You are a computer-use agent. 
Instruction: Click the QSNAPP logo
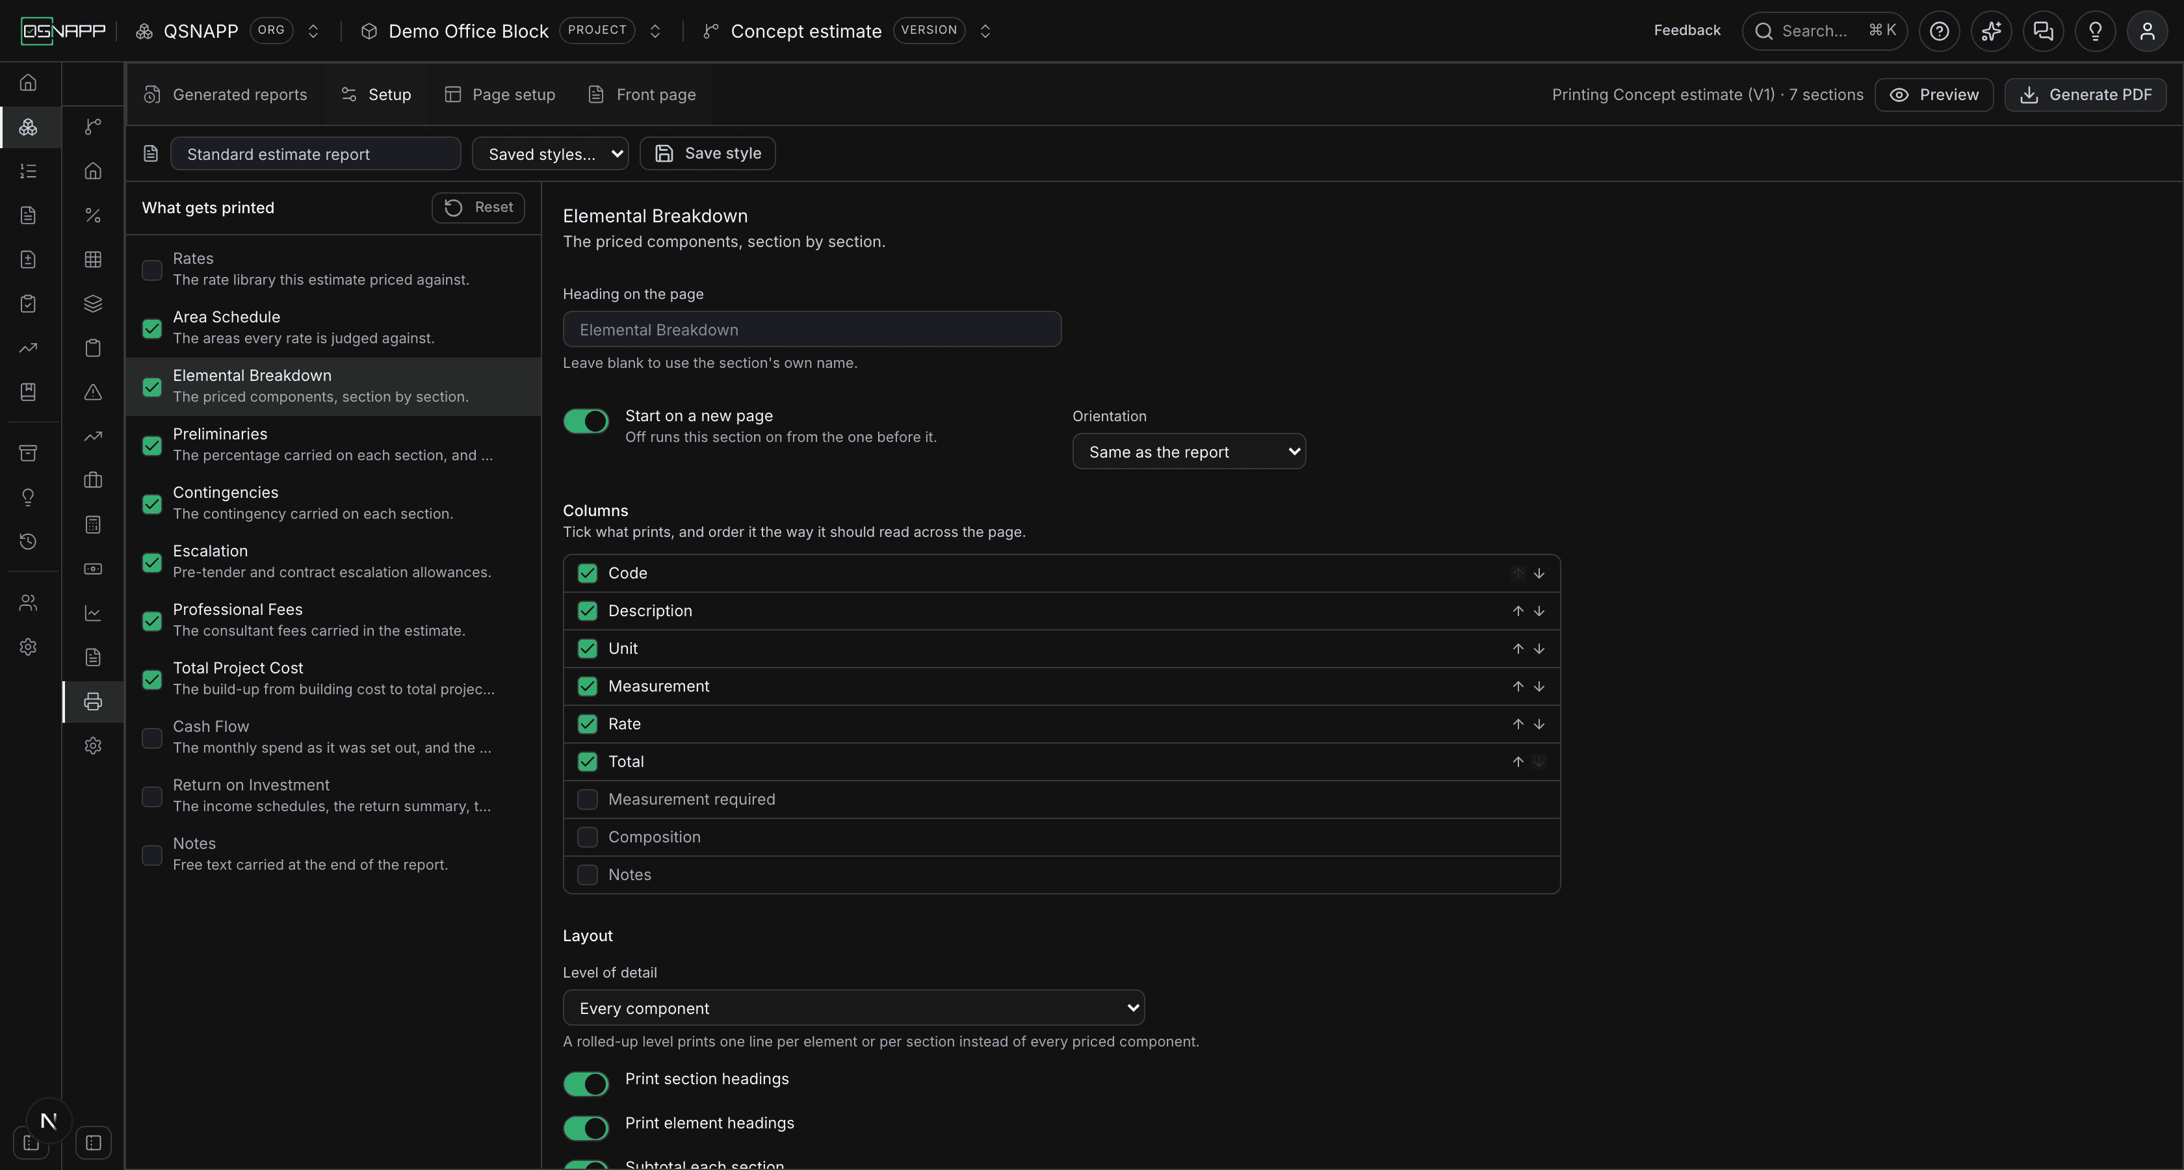click(x=64, y=31)
